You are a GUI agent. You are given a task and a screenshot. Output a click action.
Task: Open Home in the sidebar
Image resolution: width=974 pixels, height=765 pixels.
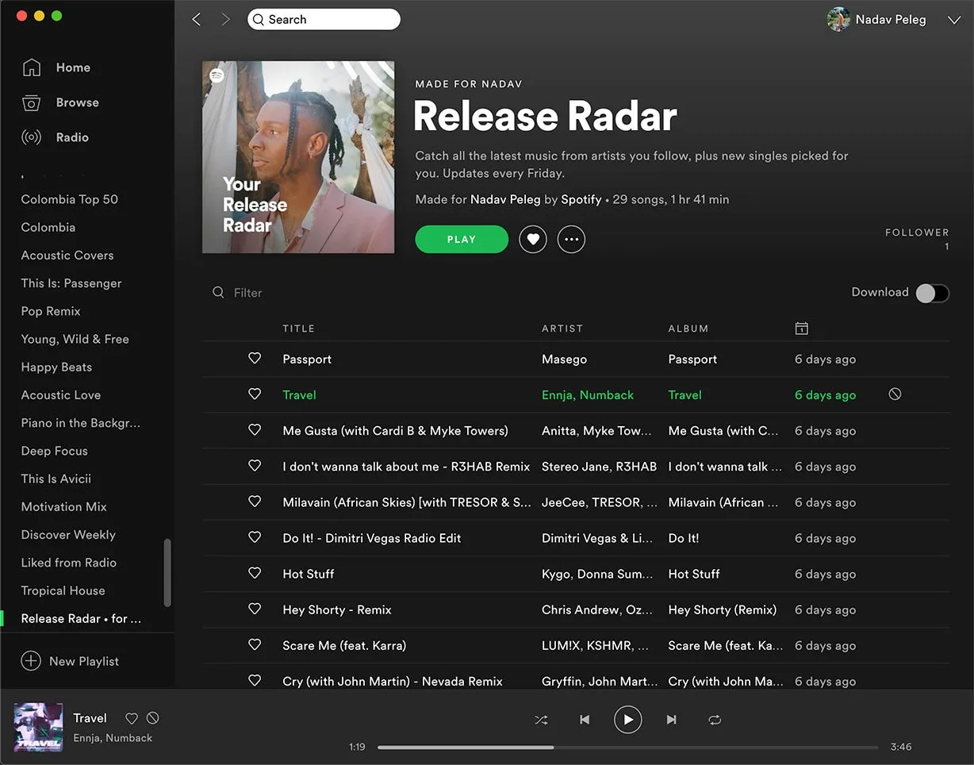[73, 67]
